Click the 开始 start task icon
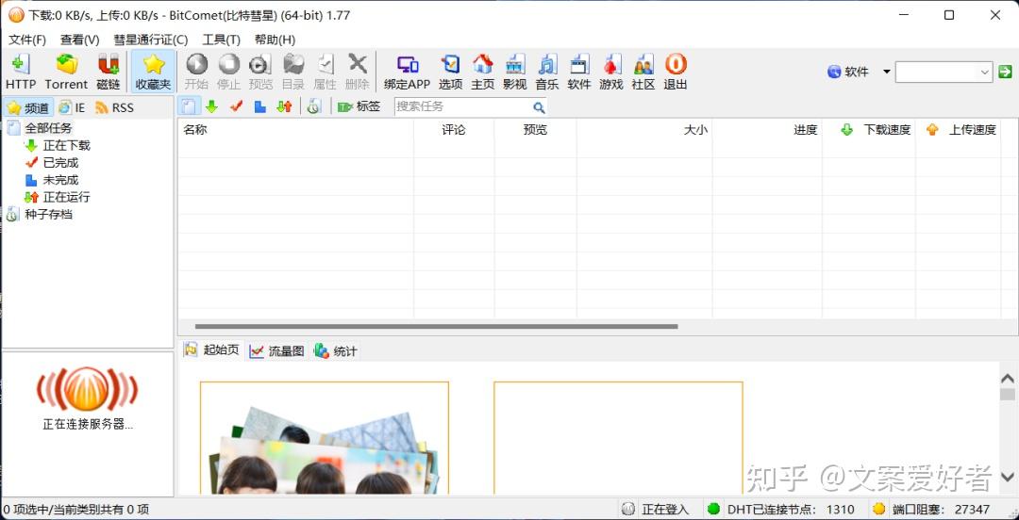The width and height of the screenshot is (1019, 520). pos(196,72)
